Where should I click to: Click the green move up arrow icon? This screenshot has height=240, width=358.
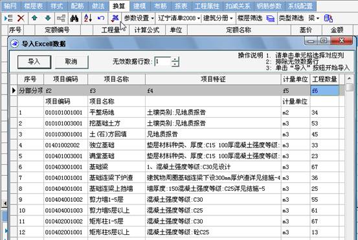point(34,18)
